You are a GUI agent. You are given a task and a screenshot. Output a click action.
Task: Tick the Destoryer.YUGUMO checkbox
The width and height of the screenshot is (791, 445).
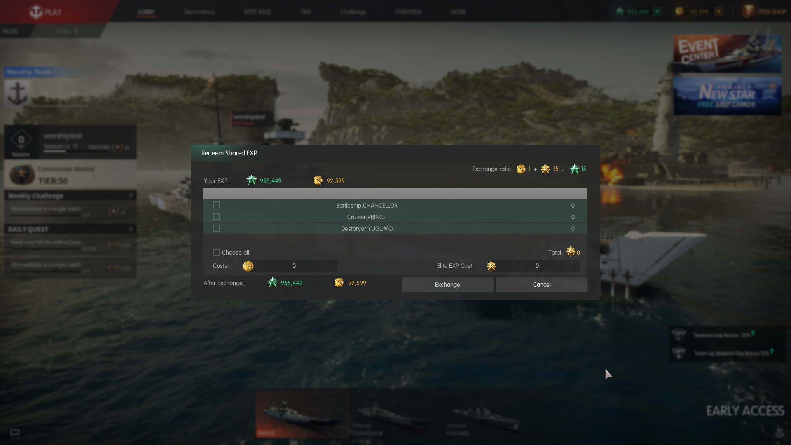216,228
